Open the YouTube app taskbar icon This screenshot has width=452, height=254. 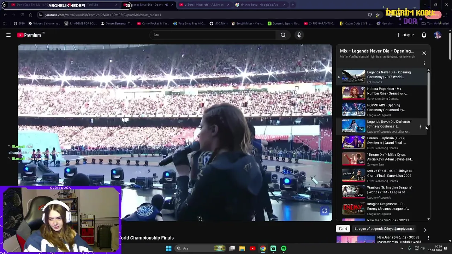pos(252,248)
